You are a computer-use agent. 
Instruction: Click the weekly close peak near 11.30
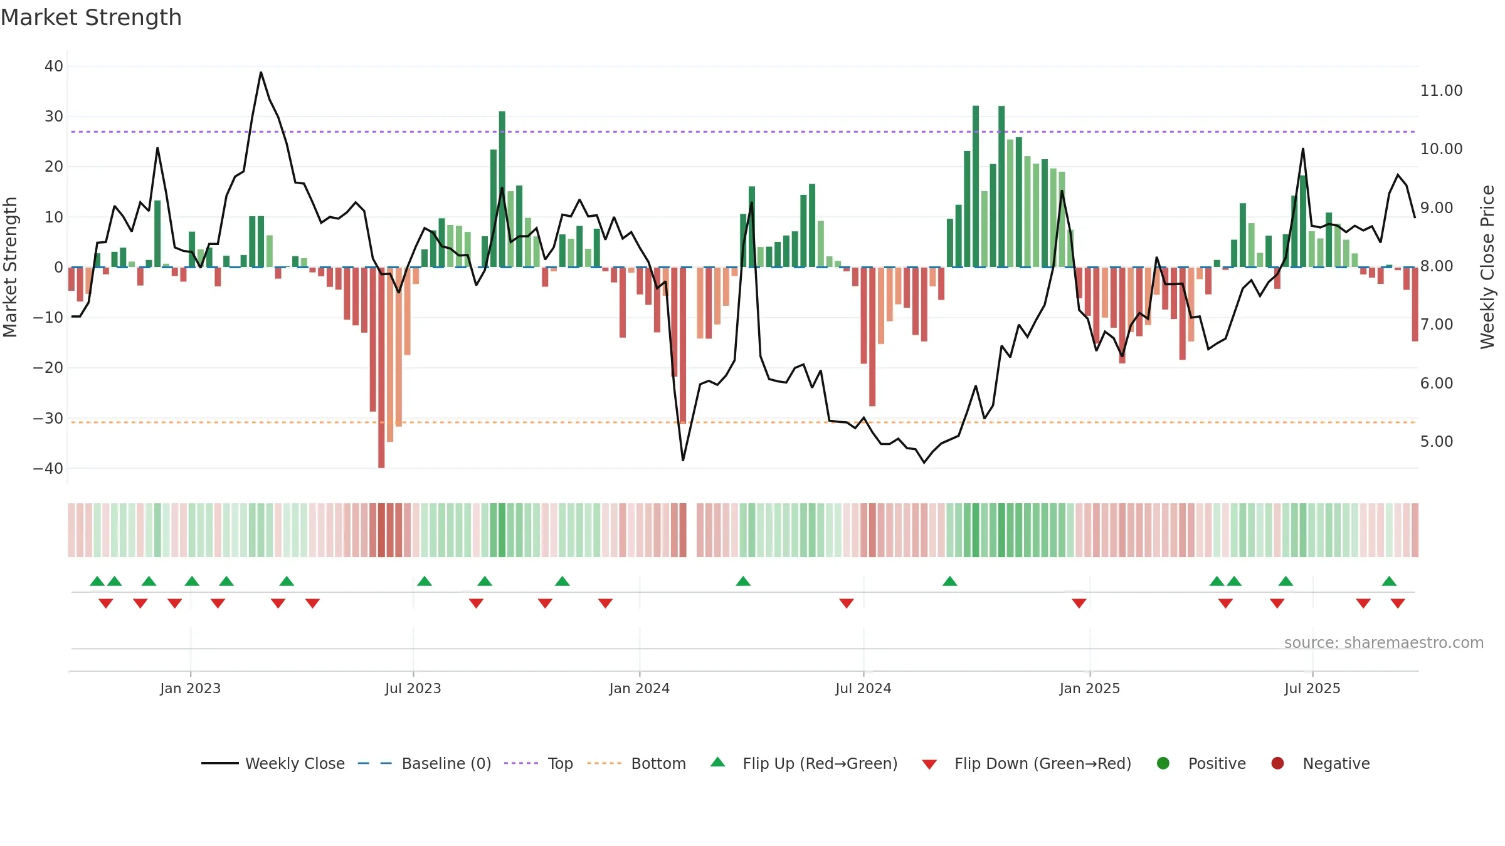coord(261,73)
